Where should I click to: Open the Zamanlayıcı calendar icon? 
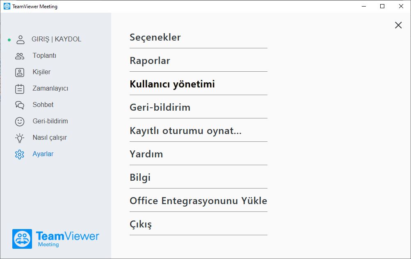pyautogui.click(x=20, y=89)
